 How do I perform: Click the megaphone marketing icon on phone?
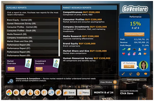(x=140, y=54)
